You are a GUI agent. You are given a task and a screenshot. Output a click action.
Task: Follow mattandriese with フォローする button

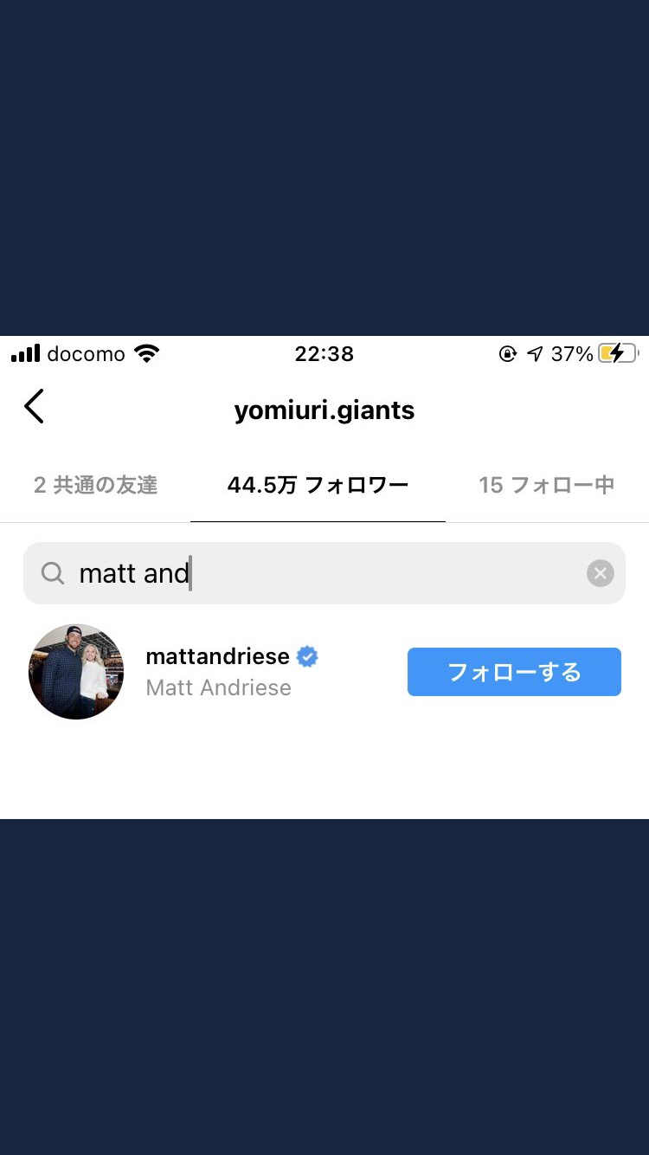(x=514, y=672)
